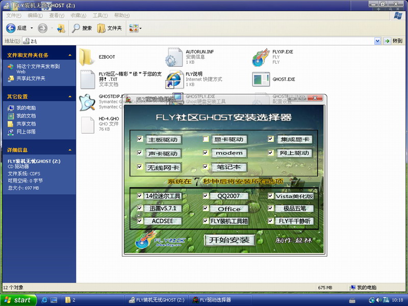Uncheck the 集成显卡 checkbox

271,139
